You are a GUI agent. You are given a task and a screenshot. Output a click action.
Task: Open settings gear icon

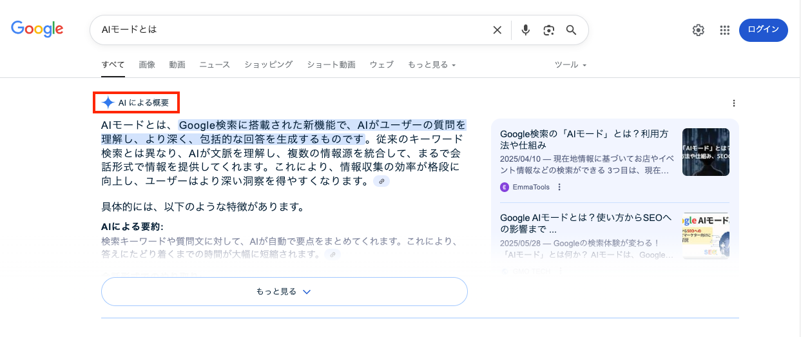[699, 30]
